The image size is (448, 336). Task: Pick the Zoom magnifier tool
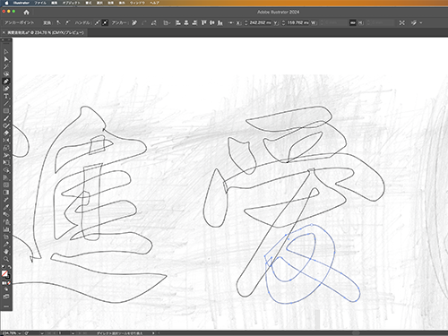[x=6, y=259]
